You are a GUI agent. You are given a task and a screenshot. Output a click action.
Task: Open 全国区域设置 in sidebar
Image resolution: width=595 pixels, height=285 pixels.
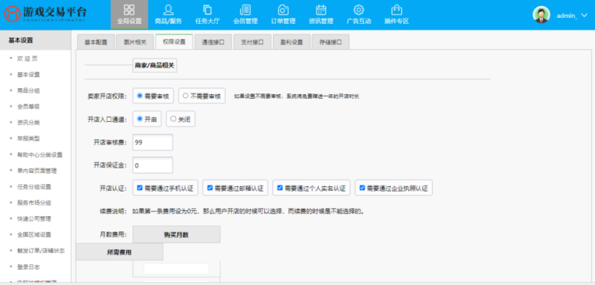pos(34,235)
